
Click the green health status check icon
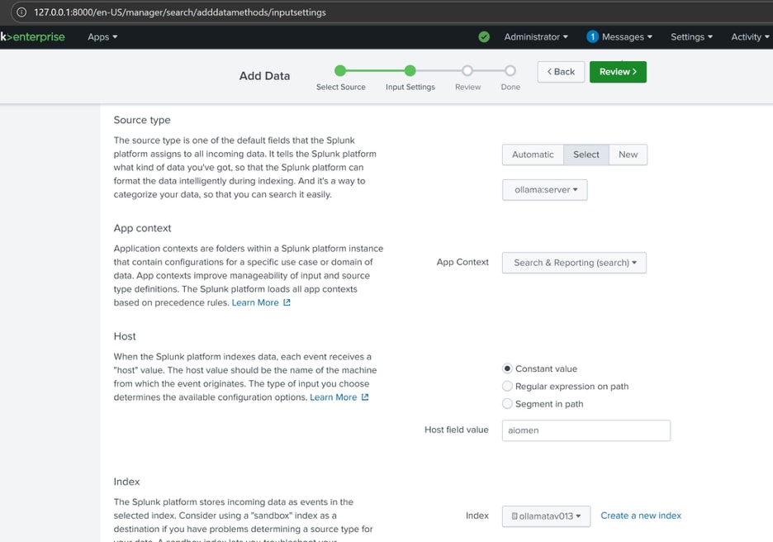tap(484, 36)
